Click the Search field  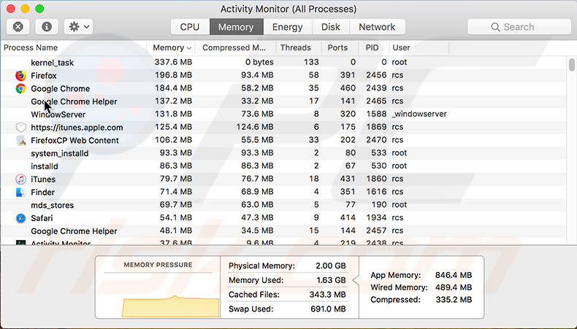(519, 27)
